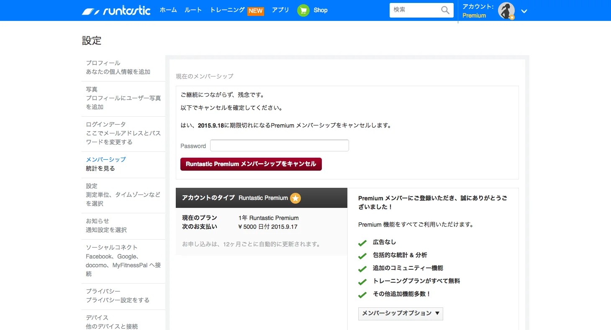Open the green Shop cart icon
The width and height of the screenshot is (611, 330).
pyautogui.click(x=303, y=10)
